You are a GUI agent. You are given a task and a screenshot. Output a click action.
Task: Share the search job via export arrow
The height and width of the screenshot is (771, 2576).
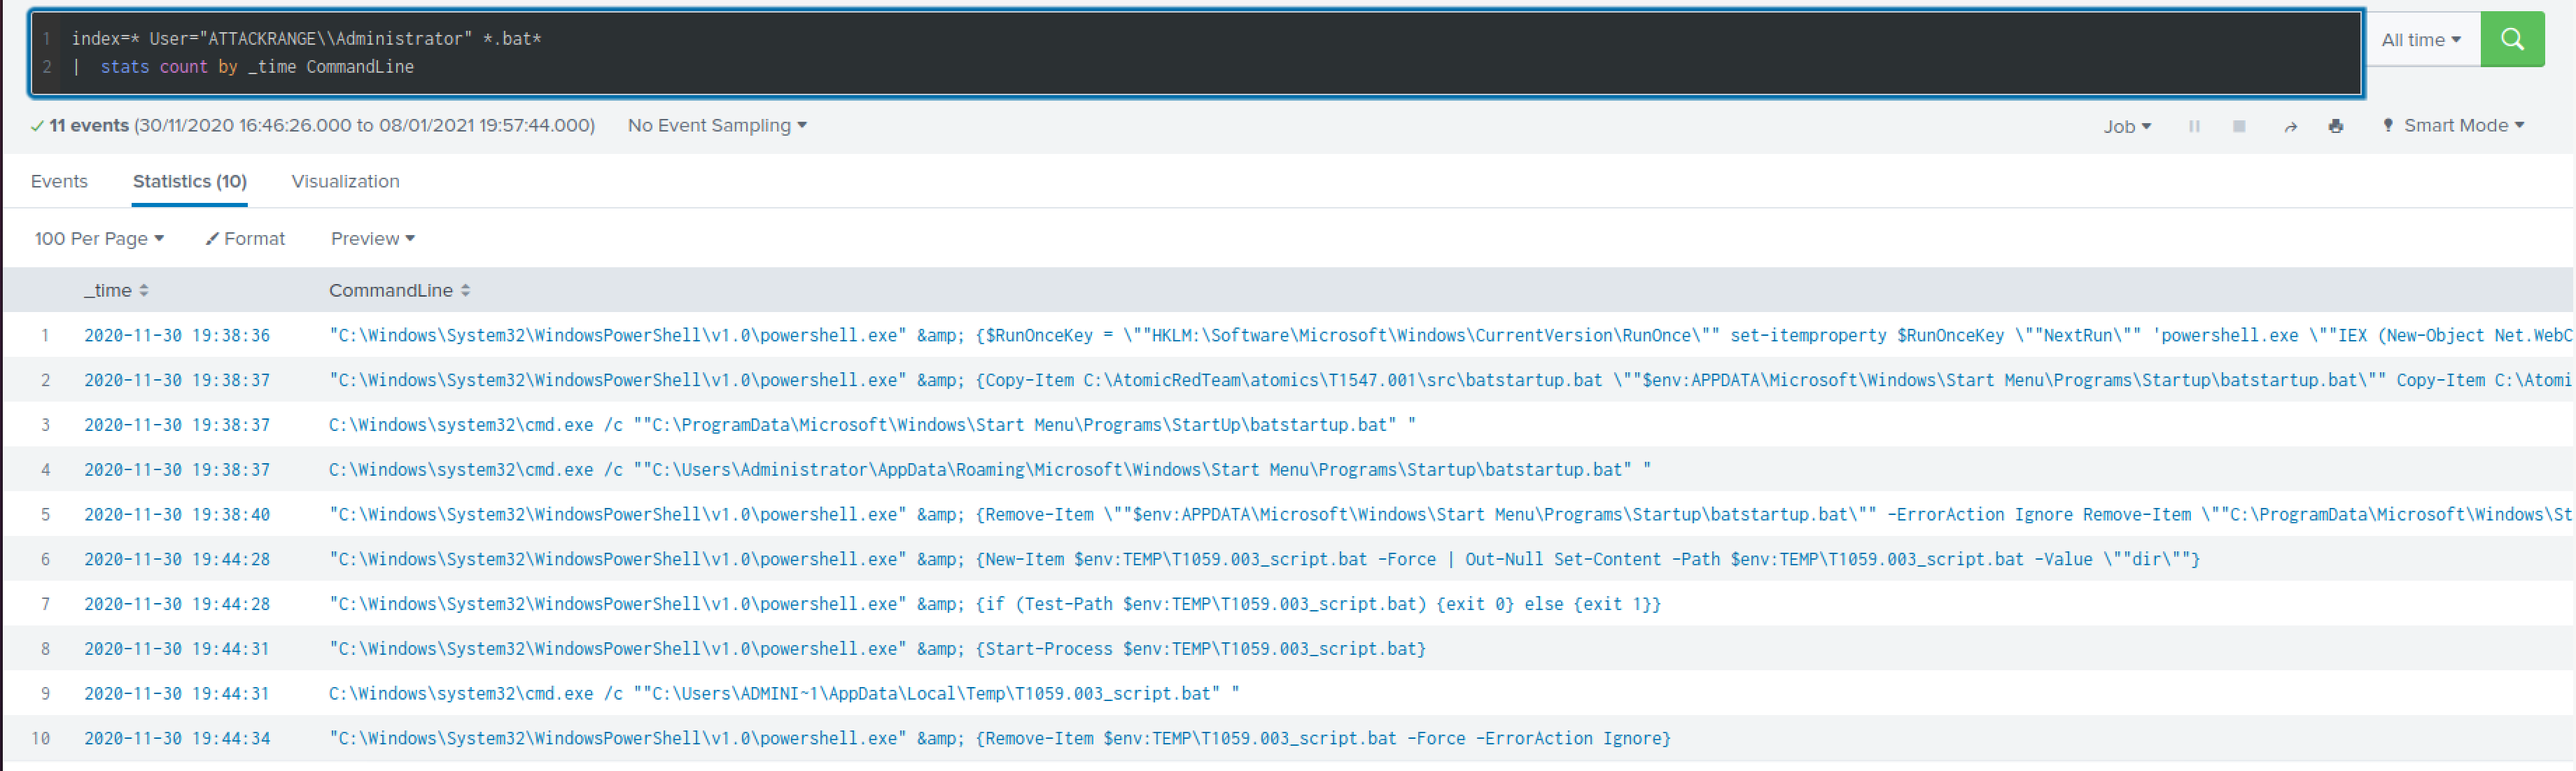pyautogui.click(x=2290, y=126)
